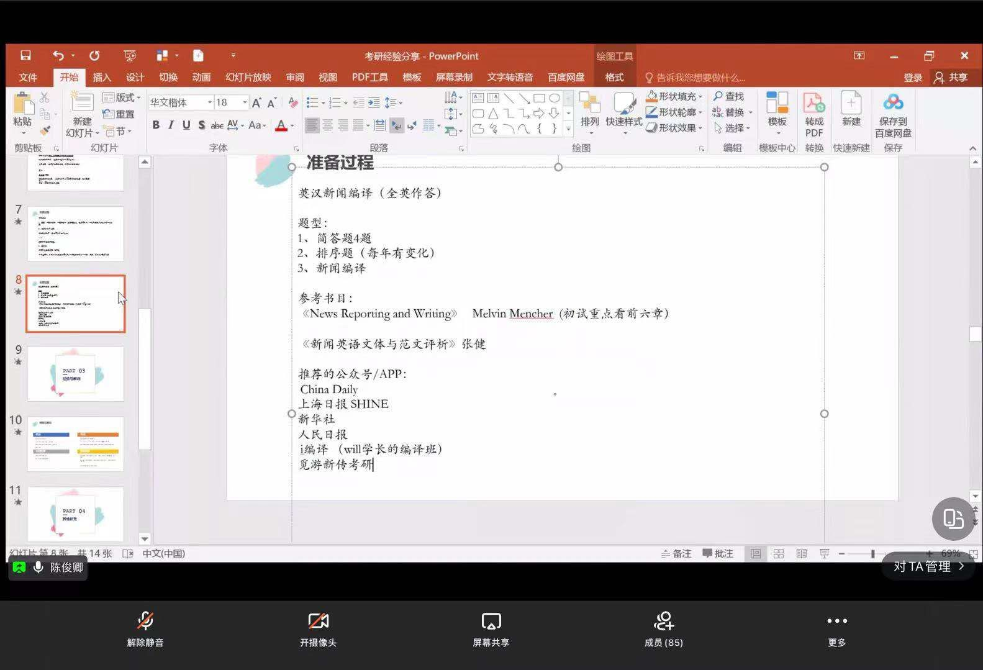
Task: Click the Format Painter brush icon
Action: 45,131
